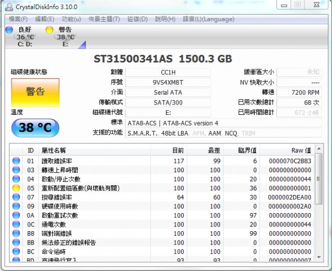
Task: Click the status icon for 01 讀取錯誤率
Action: [16, 161]
